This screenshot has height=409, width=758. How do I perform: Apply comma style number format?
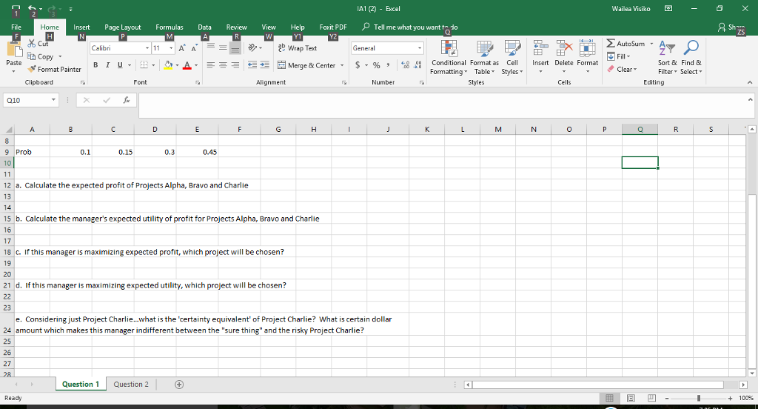[x=388, y=65]
